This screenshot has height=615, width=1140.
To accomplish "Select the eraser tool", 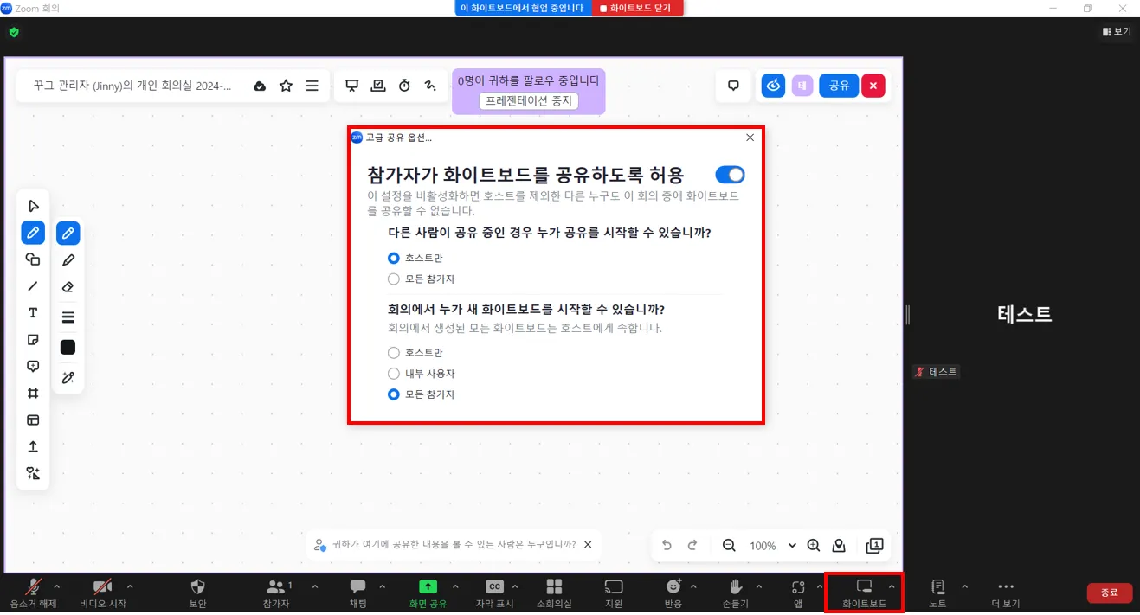I will (x=68, y=287).
